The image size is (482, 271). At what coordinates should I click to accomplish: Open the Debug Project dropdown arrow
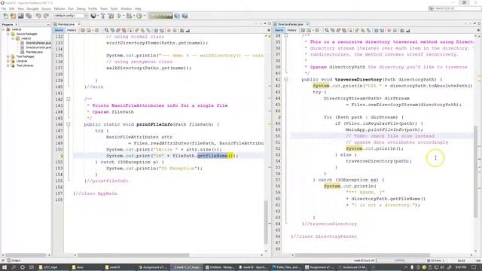pos(134,16)
